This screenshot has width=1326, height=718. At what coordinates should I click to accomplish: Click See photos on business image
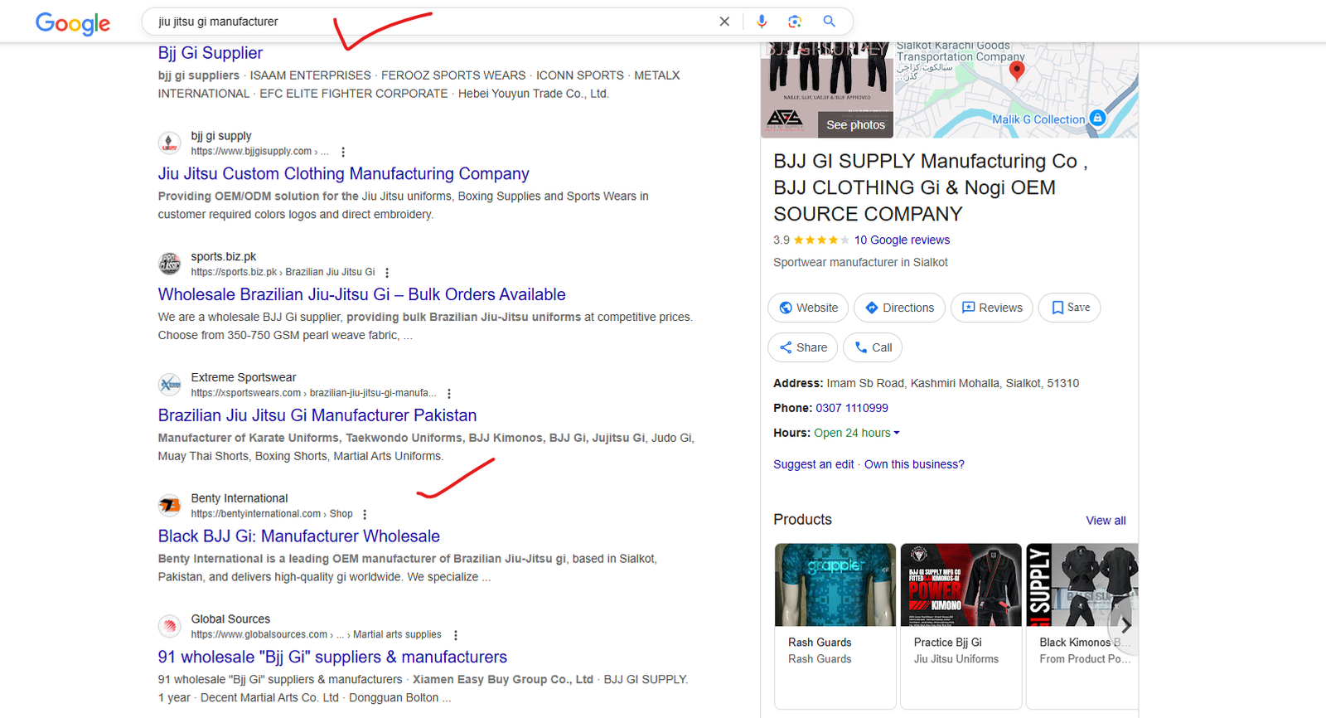click(x=855, y=125)
